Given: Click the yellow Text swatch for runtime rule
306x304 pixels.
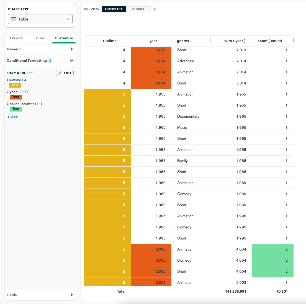Looking at the screenshot, I should (x=15, y=85).
